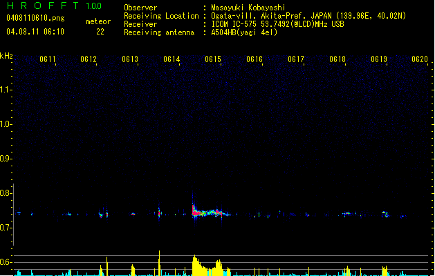Click the kHz axis unit label

pyautogui.click(x=6, y=56)
